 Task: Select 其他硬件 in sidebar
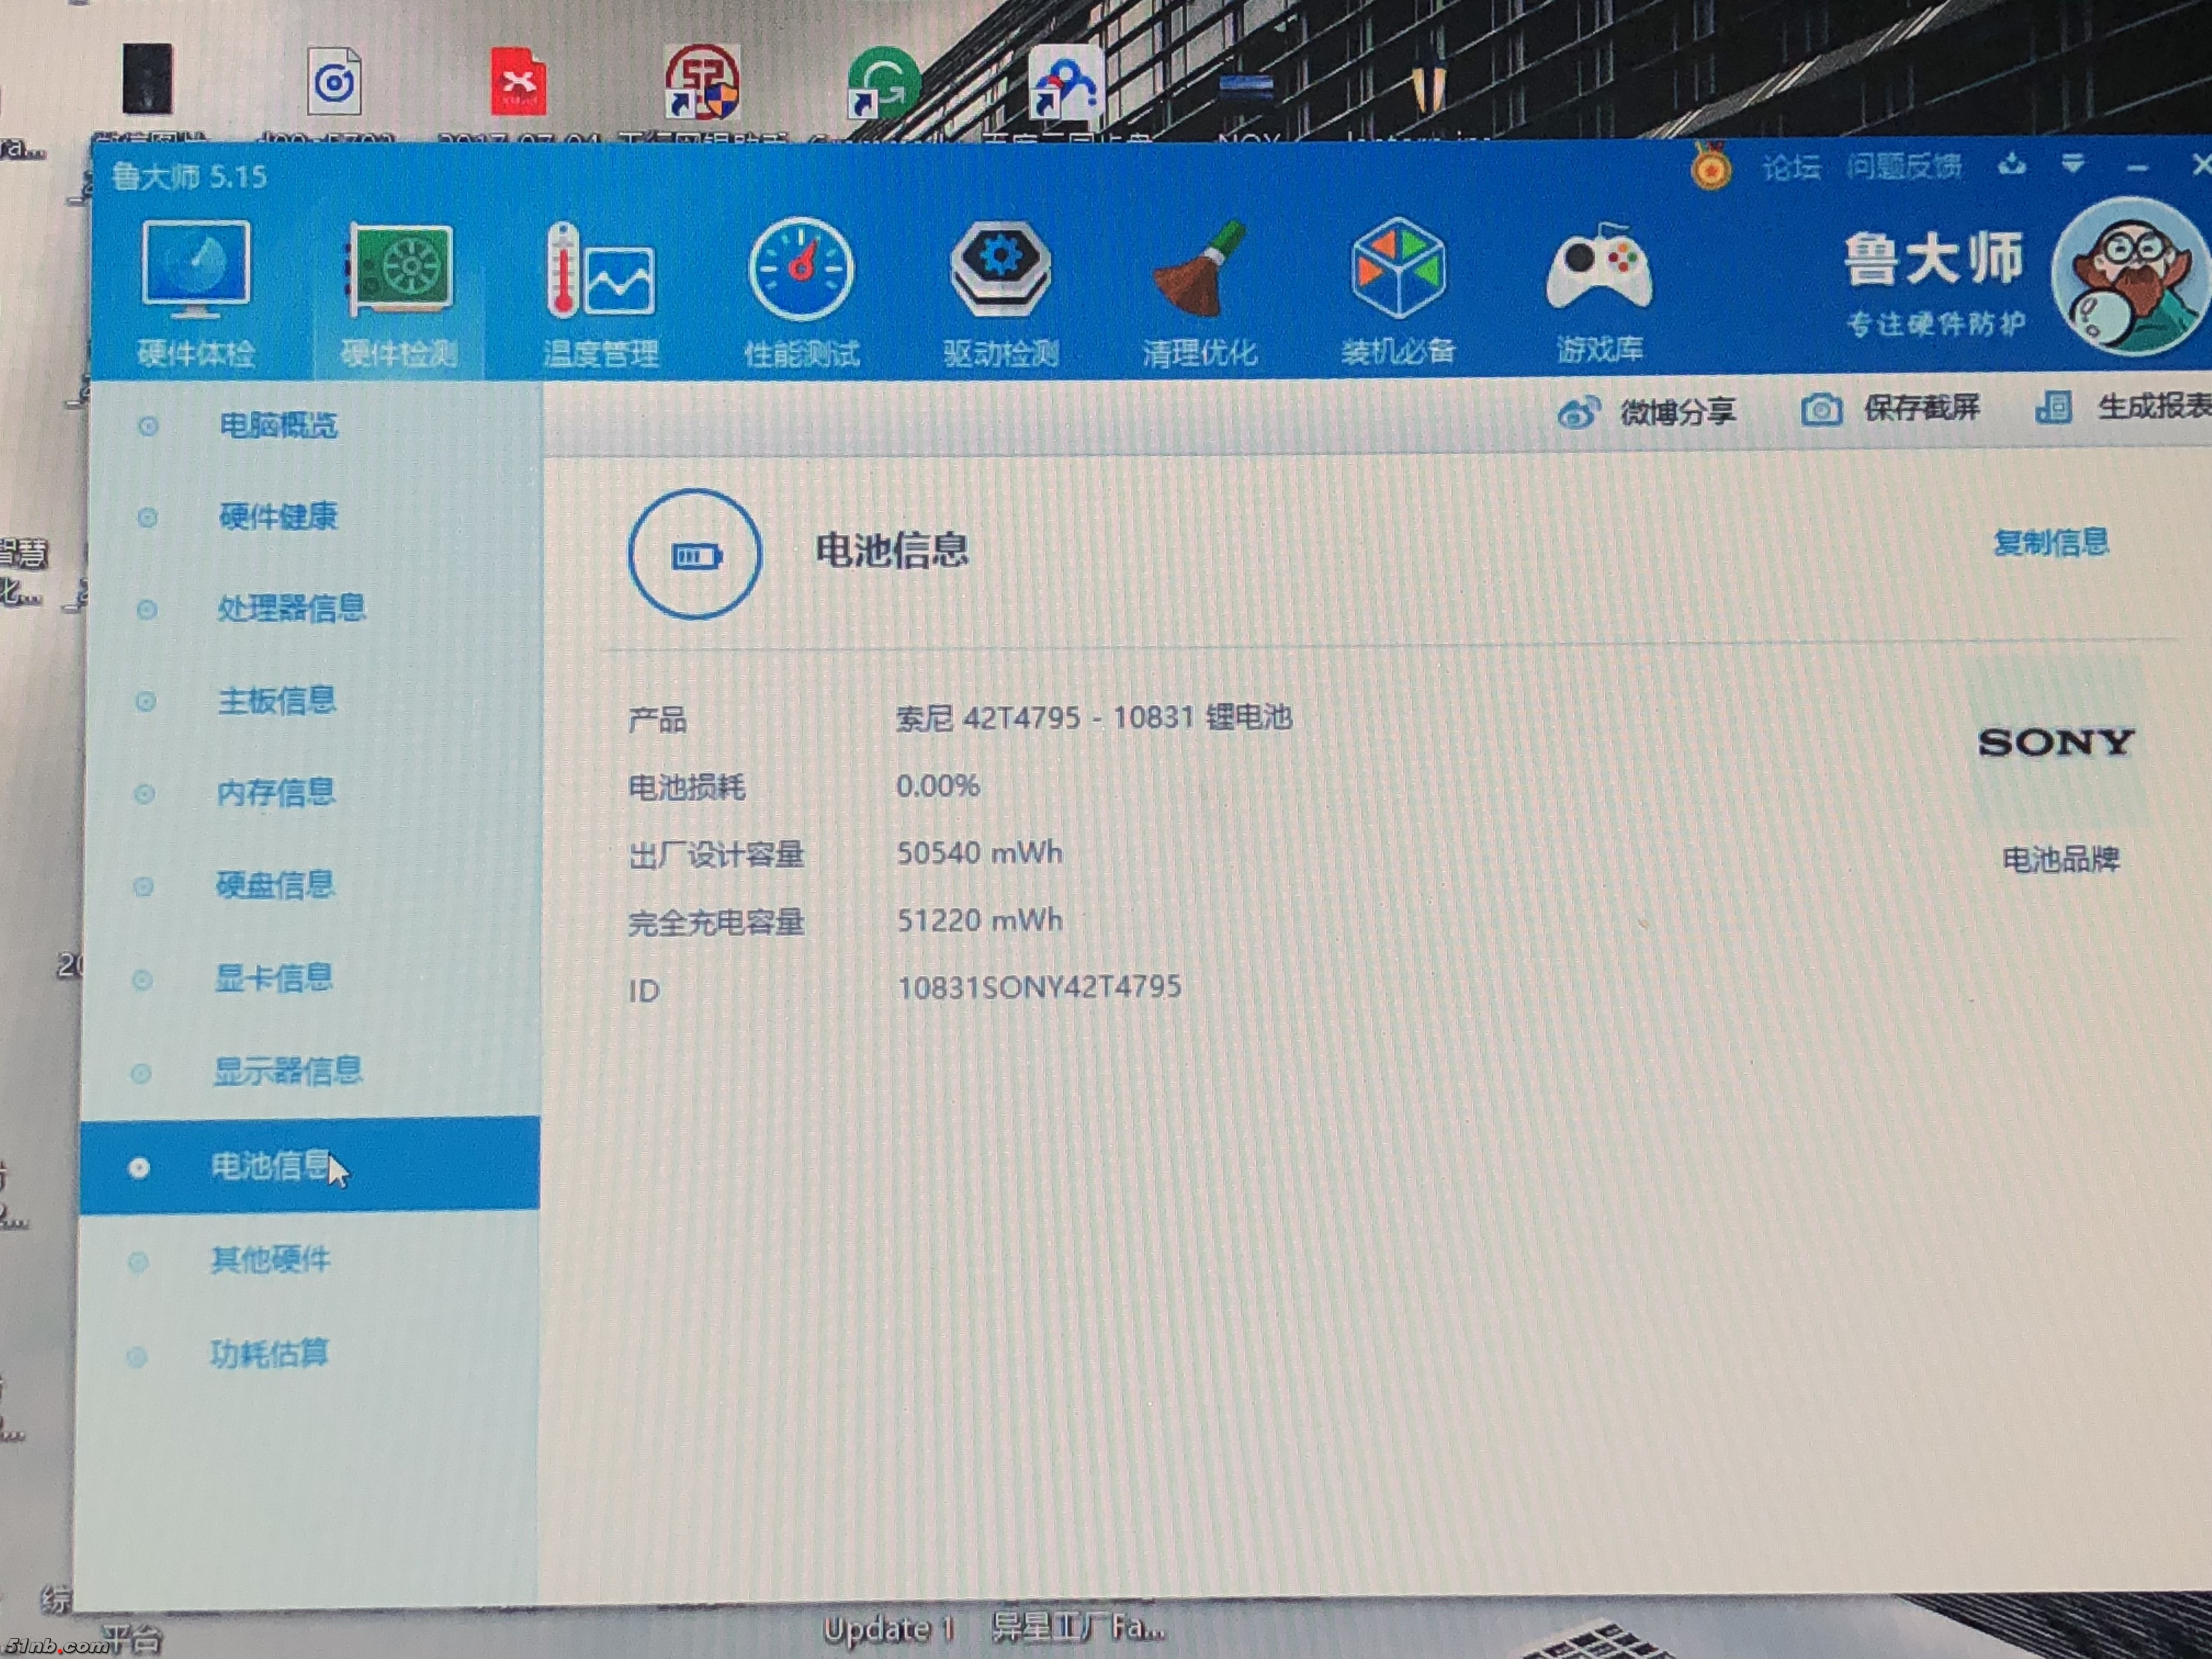[270, 1259]
